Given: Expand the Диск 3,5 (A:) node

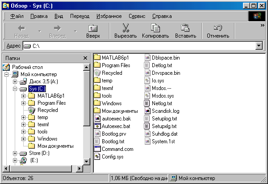Looking at the screenshot, I should 15,81.
